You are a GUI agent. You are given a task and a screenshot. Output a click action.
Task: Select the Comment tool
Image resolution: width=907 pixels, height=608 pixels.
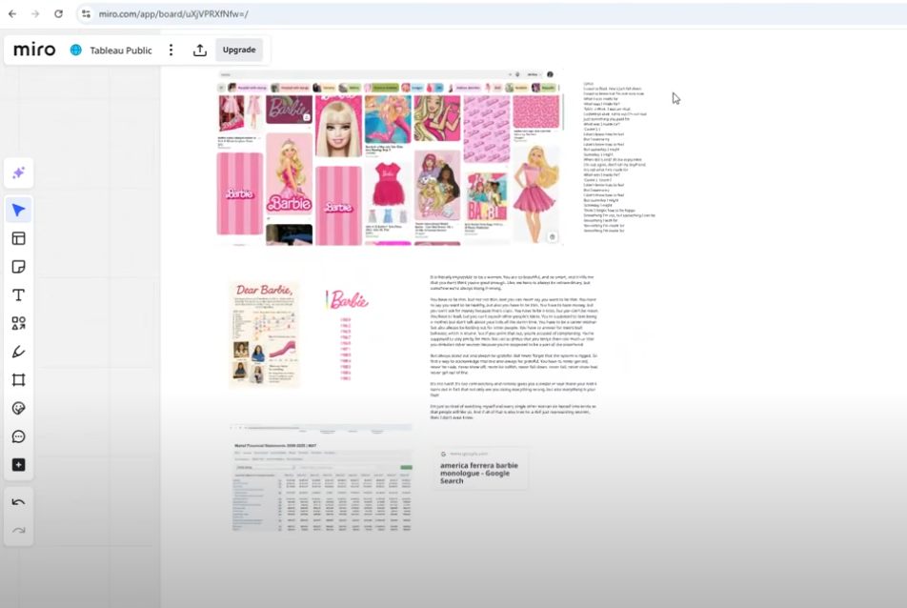pos(18,436)
